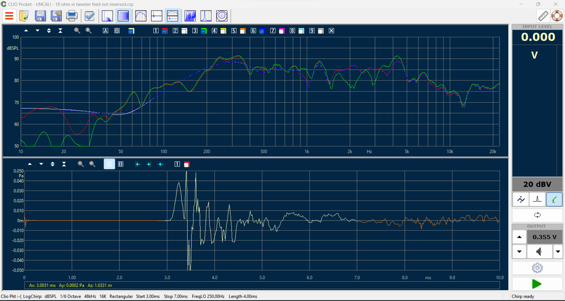Open the ruler calibration tool
Image resolution: width=565 pixels, height=301 pixels.
pos(543,16)
